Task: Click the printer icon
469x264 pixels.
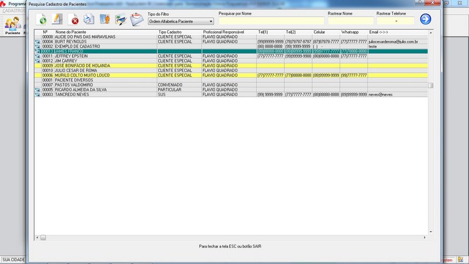Action: [x=89, y=19]
